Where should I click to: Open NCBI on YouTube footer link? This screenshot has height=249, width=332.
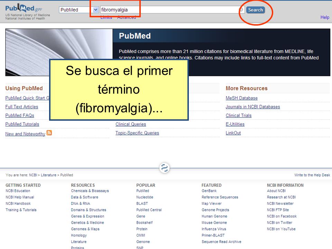(281, 229)
